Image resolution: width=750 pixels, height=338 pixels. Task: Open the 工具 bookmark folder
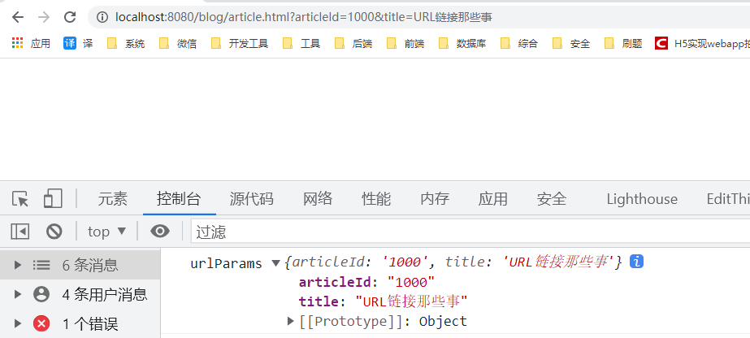point(301,44)
